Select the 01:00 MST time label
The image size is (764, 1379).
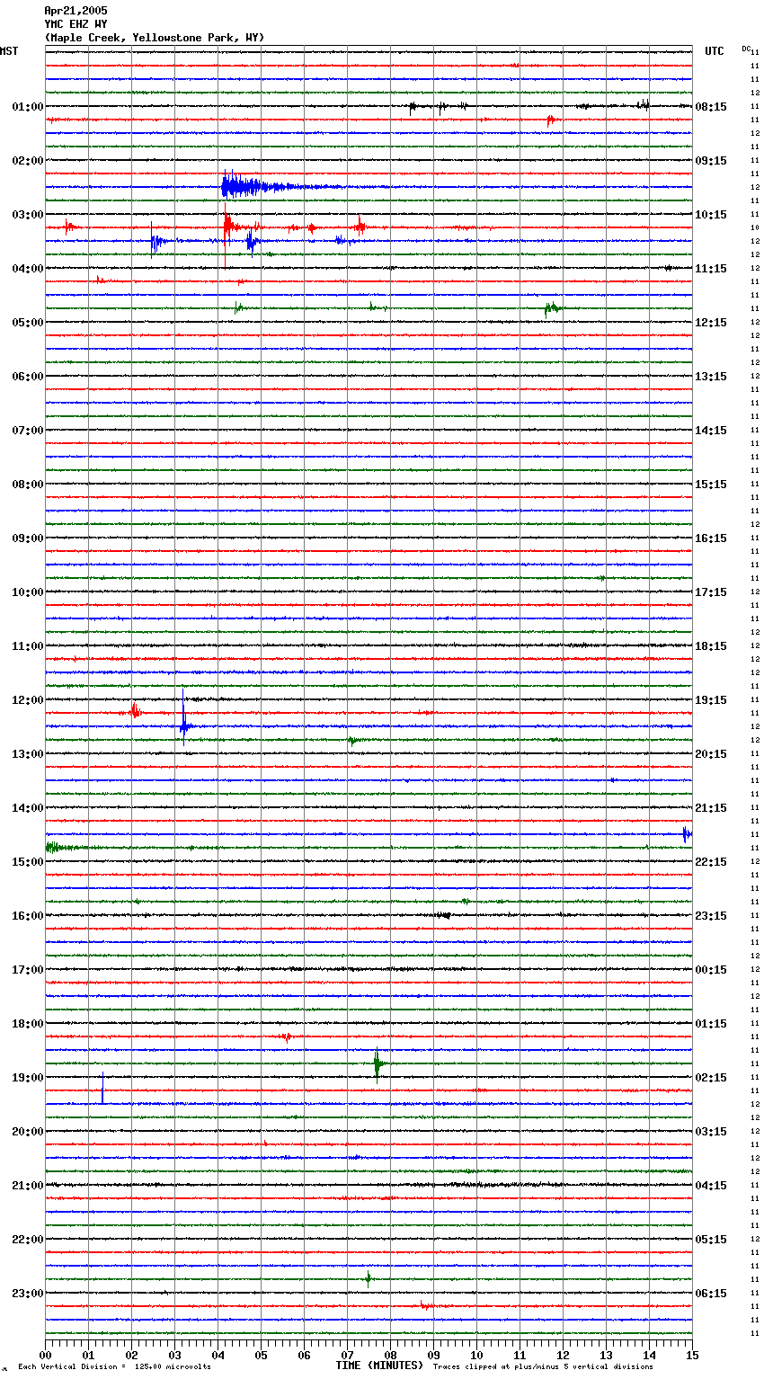(27, 107)
